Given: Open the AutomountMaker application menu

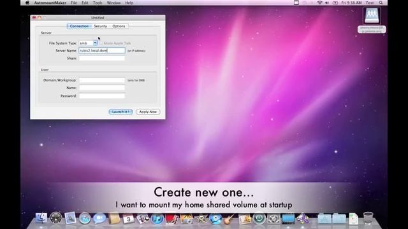Looking at the screenshot, I should point(50,3).
